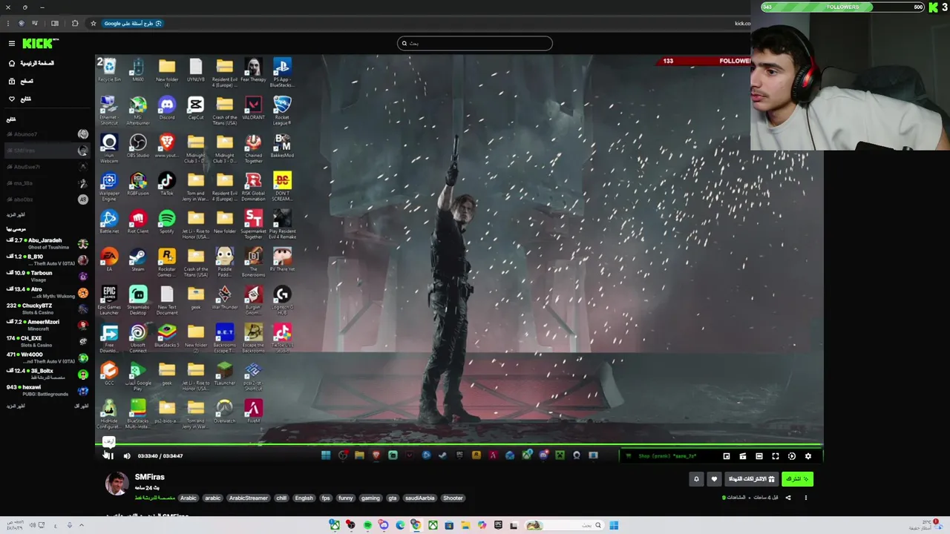The image size is (950, 534).
Task: Open the three-dot more options menu
Action: [x=805, y=498]
